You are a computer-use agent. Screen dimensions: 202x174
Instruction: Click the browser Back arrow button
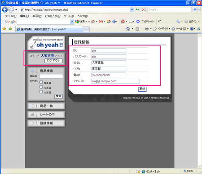point(5,10)
